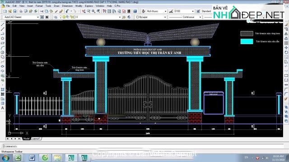
Task: Open File Explorer folder in taskbar
Action: 57,158
